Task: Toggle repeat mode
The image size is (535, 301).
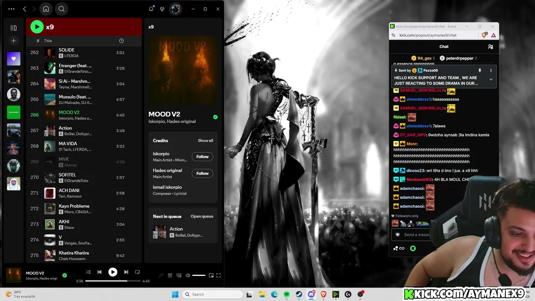Action: [x=138, y=272]
